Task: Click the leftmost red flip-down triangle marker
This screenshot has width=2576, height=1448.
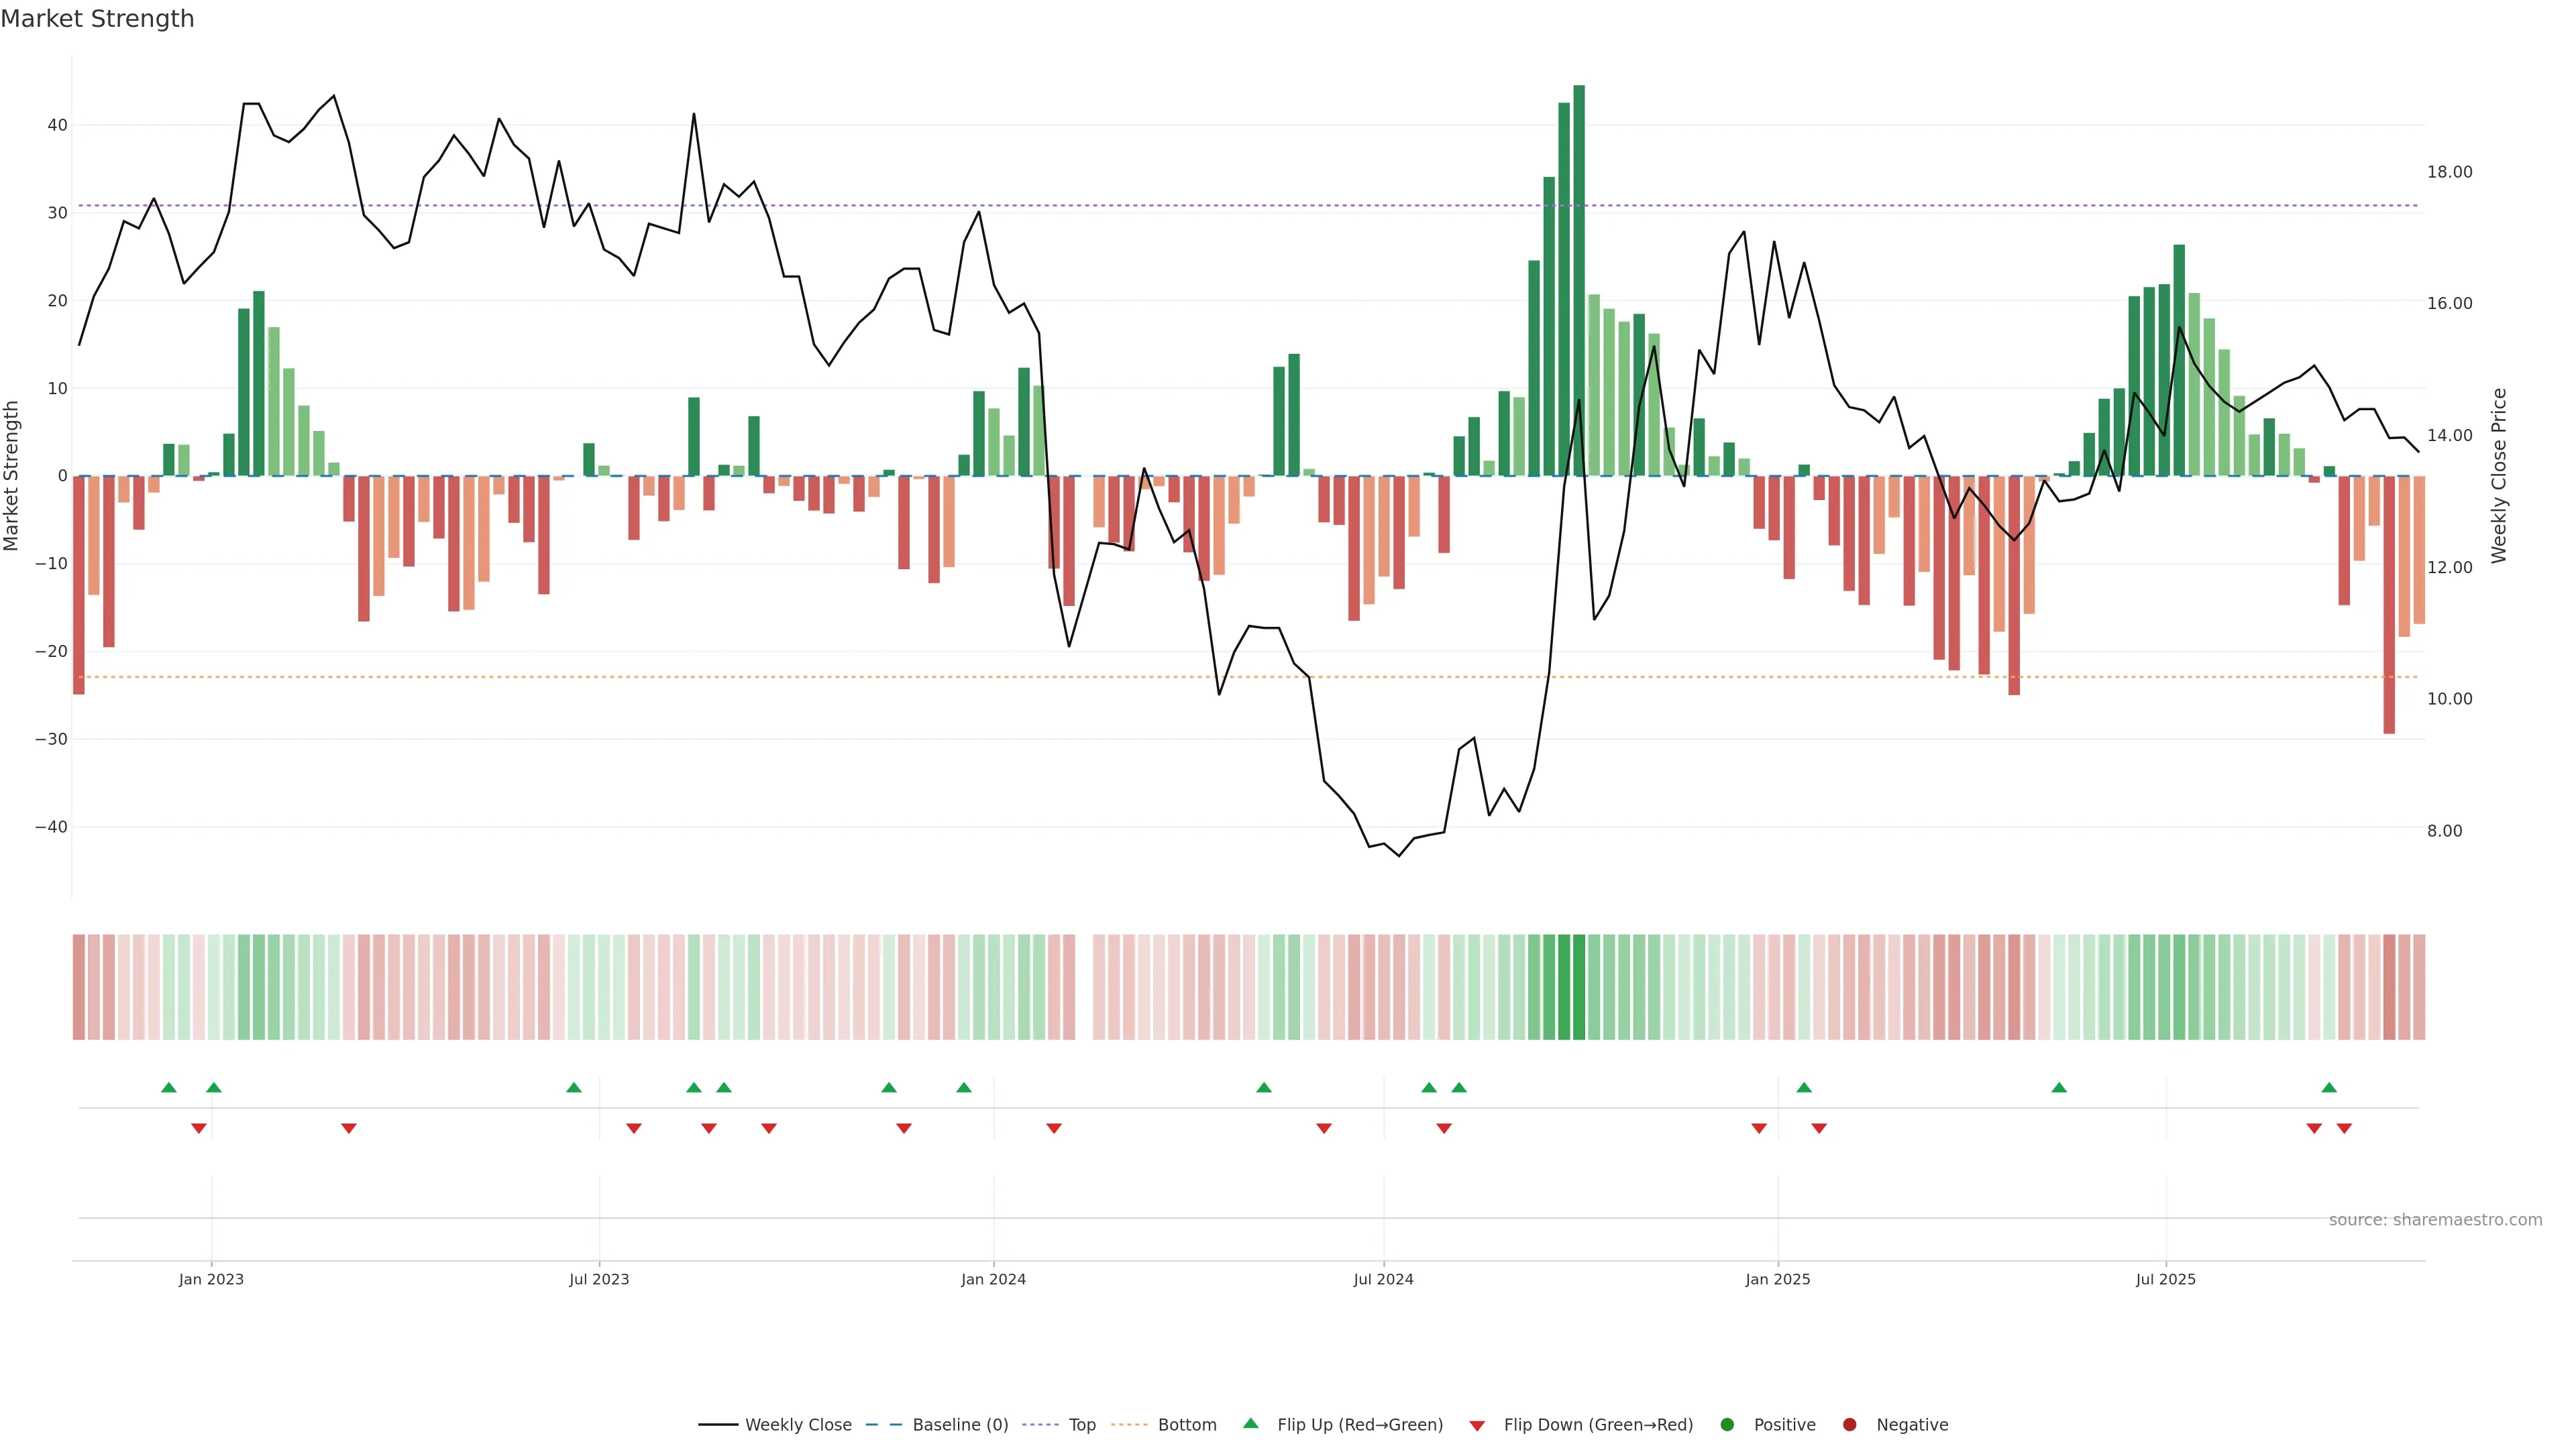Action: coord(199,1128)
